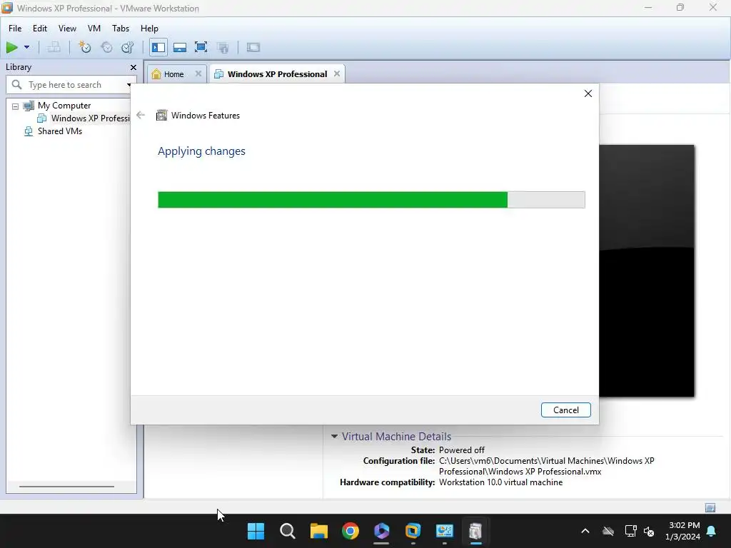Open the Windows Start menu
Image resolution: width=731 pixels, height=548 pixels.
[256, 531]
